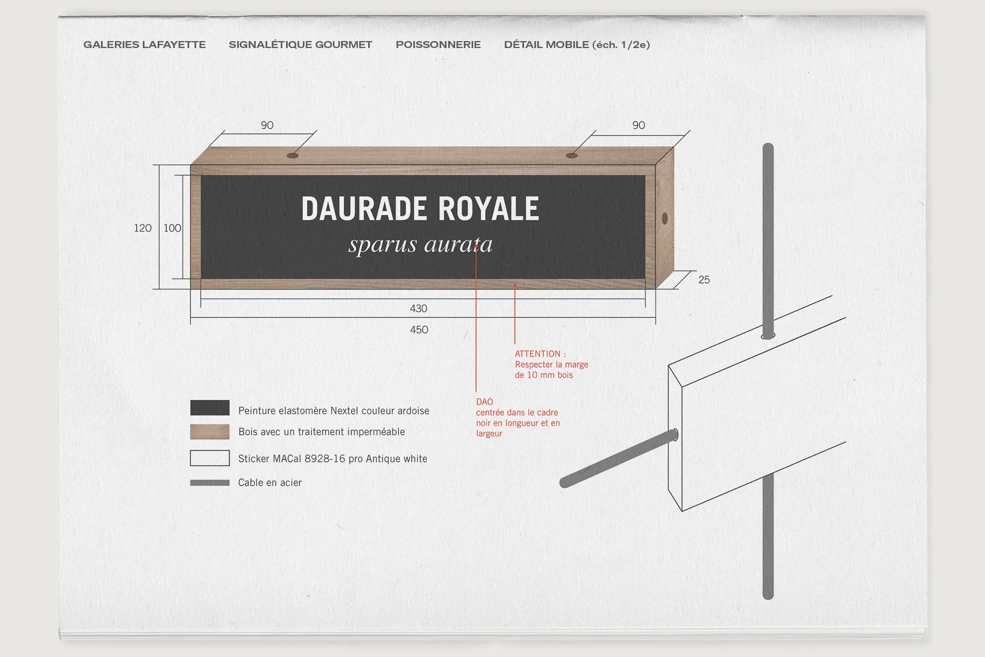Click the diagonal steel cable entering the panel
This screenshot has height=657, width=985.
[x=619, y=459]
